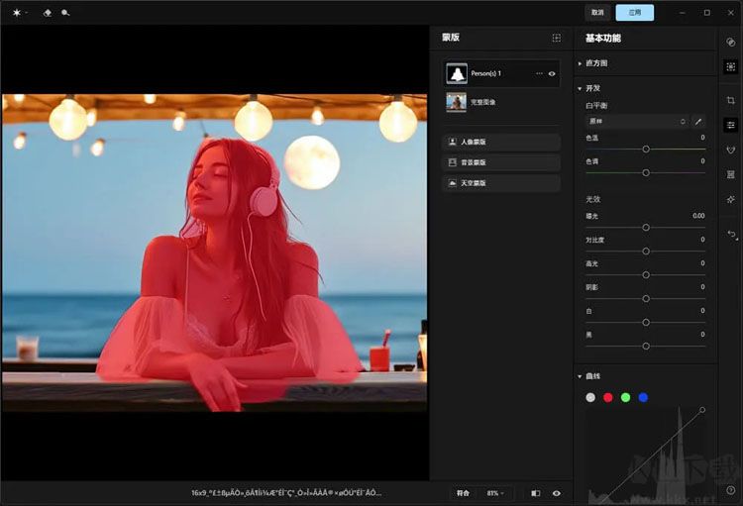The height and width of the screenshot is (506, 743).
Task: Open the white balance preset dropdown
Action: tap(636, 121)
